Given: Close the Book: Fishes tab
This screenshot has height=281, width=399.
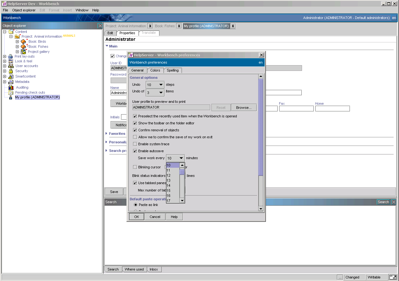Looking at the screenshot, I should tap(179, 26).
